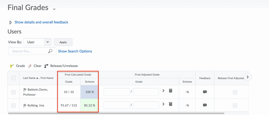Viewport: 269px width, 115px height.
Task: Click transfer arrow in Bulldog, Ima row
Action: (163, 104)
